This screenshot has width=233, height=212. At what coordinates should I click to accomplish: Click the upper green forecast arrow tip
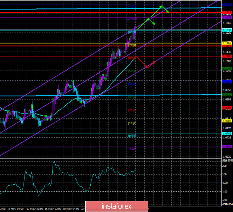click(x=162, y=6)
